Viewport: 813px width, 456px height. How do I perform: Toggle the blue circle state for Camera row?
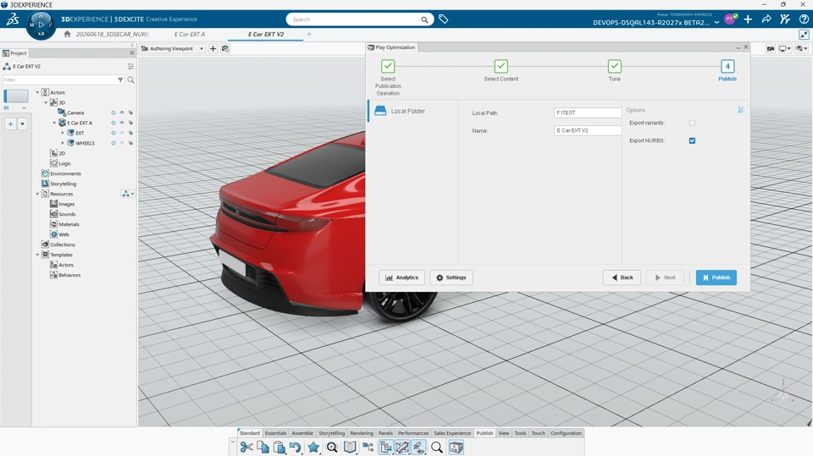(113, 113)
